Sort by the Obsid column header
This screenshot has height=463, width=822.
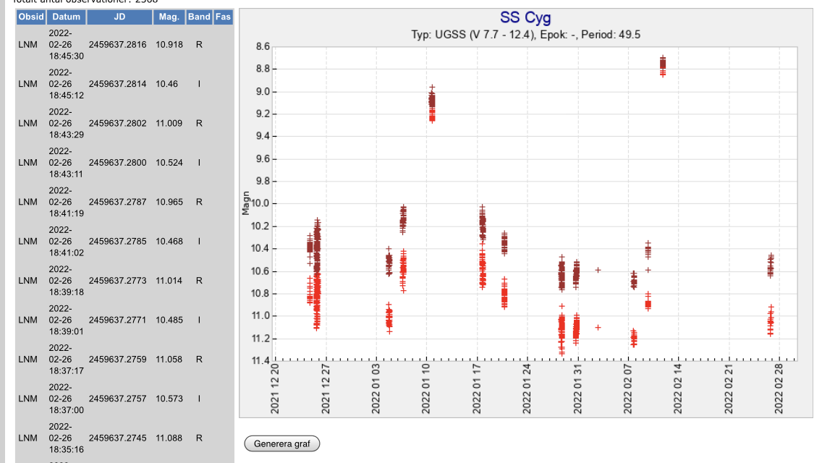[31, 16]
